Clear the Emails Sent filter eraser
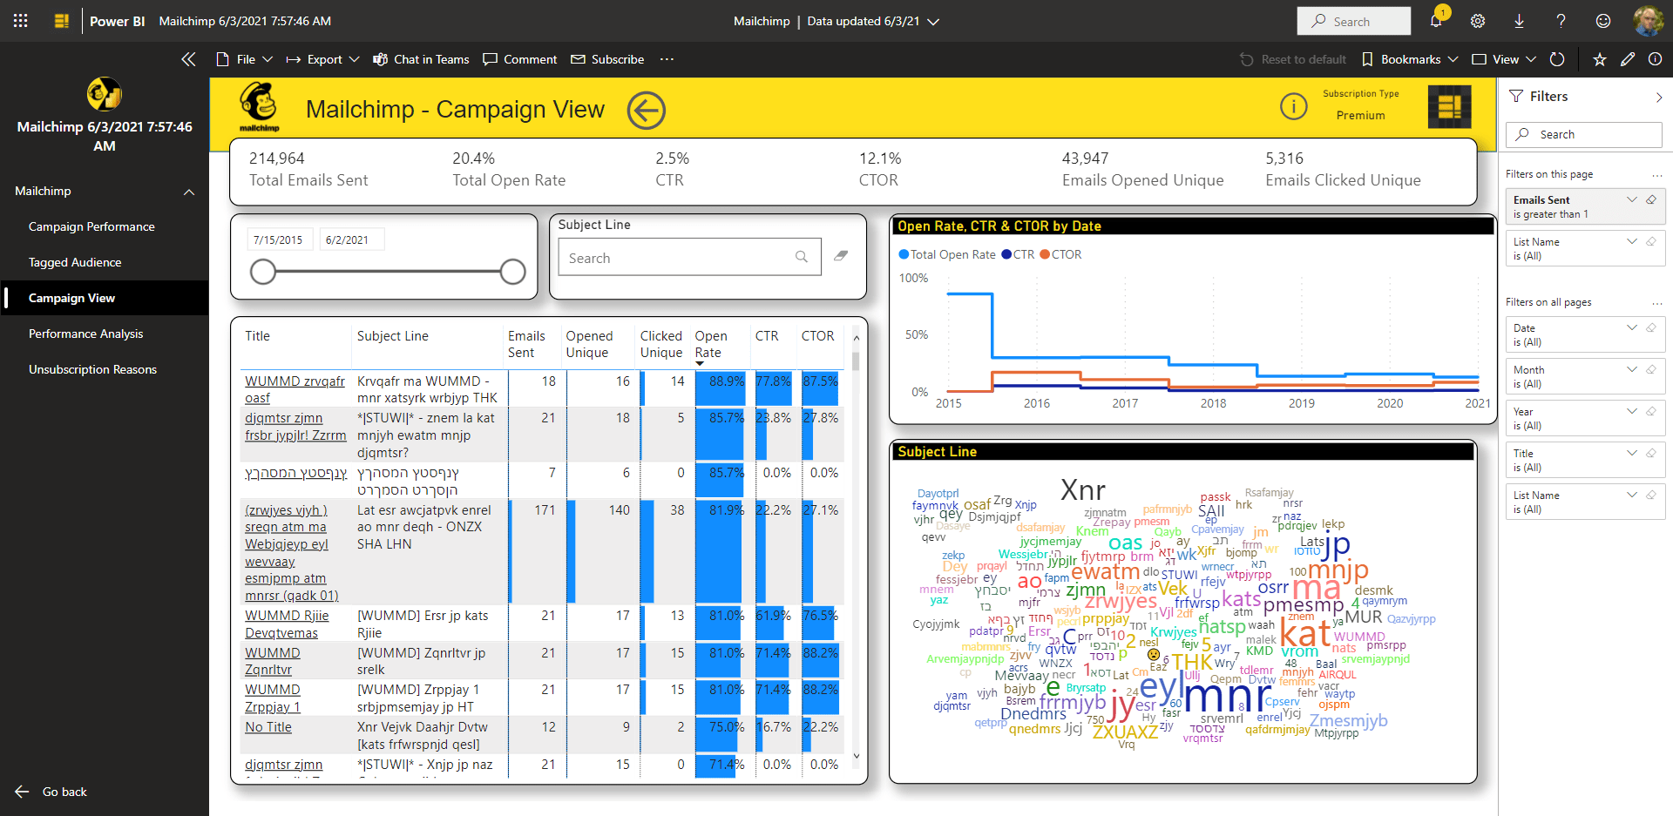Viewport: 1673px width, 816px height. click(x=1651, y=199)
